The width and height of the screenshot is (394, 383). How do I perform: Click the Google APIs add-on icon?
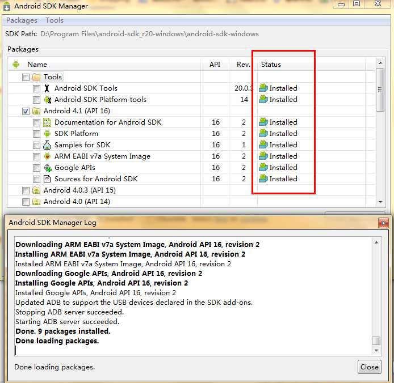(48, 168)
